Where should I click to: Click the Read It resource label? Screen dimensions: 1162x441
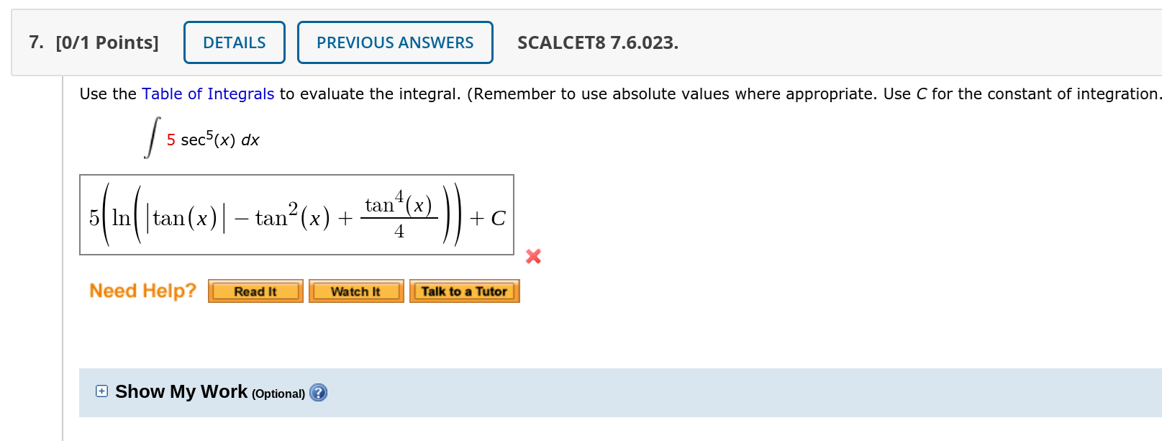point(255,291)
